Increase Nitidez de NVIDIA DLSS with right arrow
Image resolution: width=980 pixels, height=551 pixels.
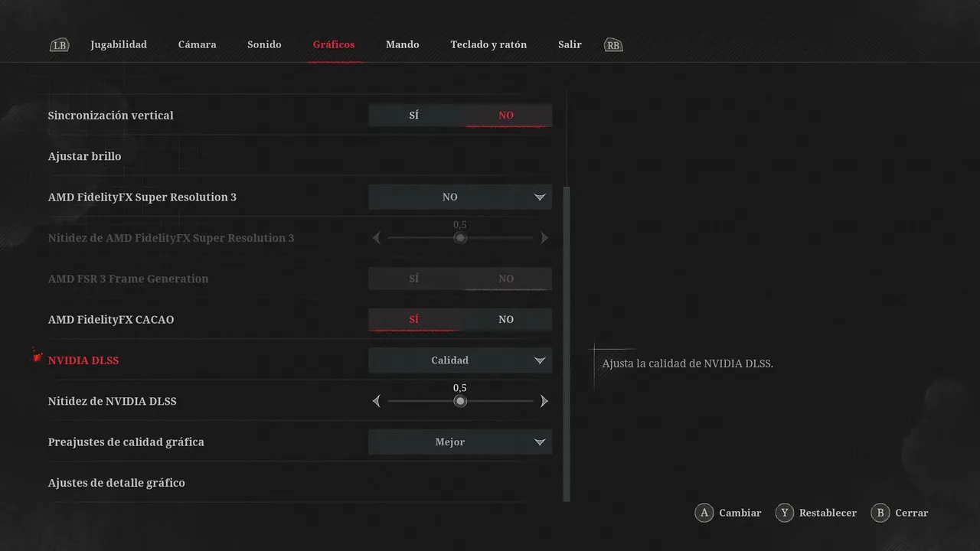544,401
